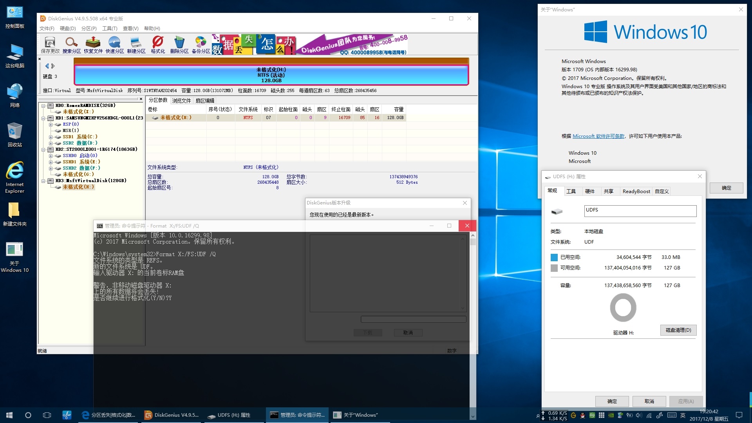Open the 硬盘(D) menu
Viewport: 752px width, 423px height.
tap(67, 28)
